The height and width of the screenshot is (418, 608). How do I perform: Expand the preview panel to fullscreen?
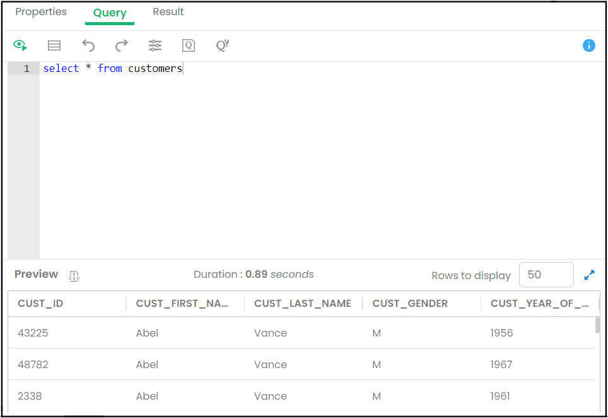[x=589, y=275]
